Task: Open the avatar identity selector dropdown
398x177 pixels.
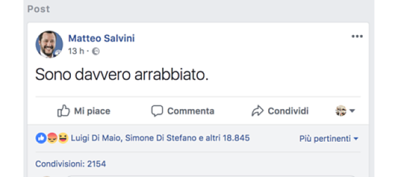Action: click(345, 111)
